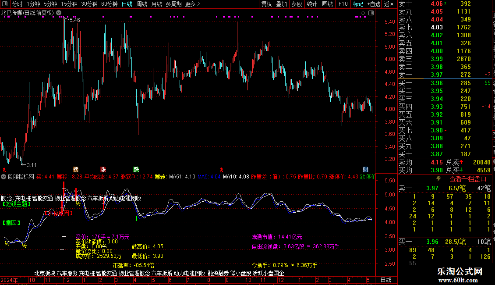Click the 最高价: 4.05 text
The width and height of the screenshot is (495, 285).
point(148,246)
